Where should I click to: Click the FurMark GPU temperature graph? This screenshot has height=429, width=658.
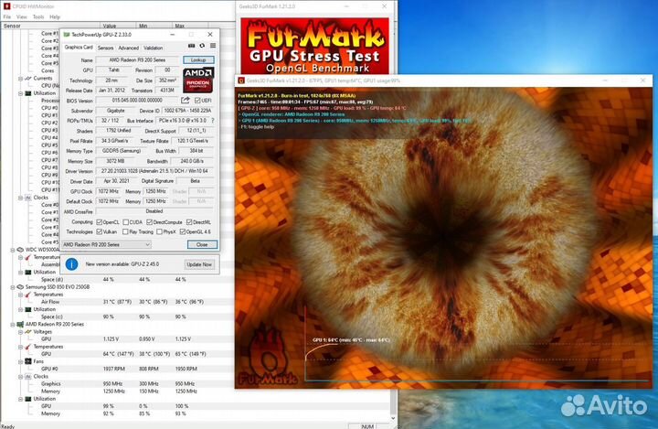pyautogui.click(x=439, y=361)
